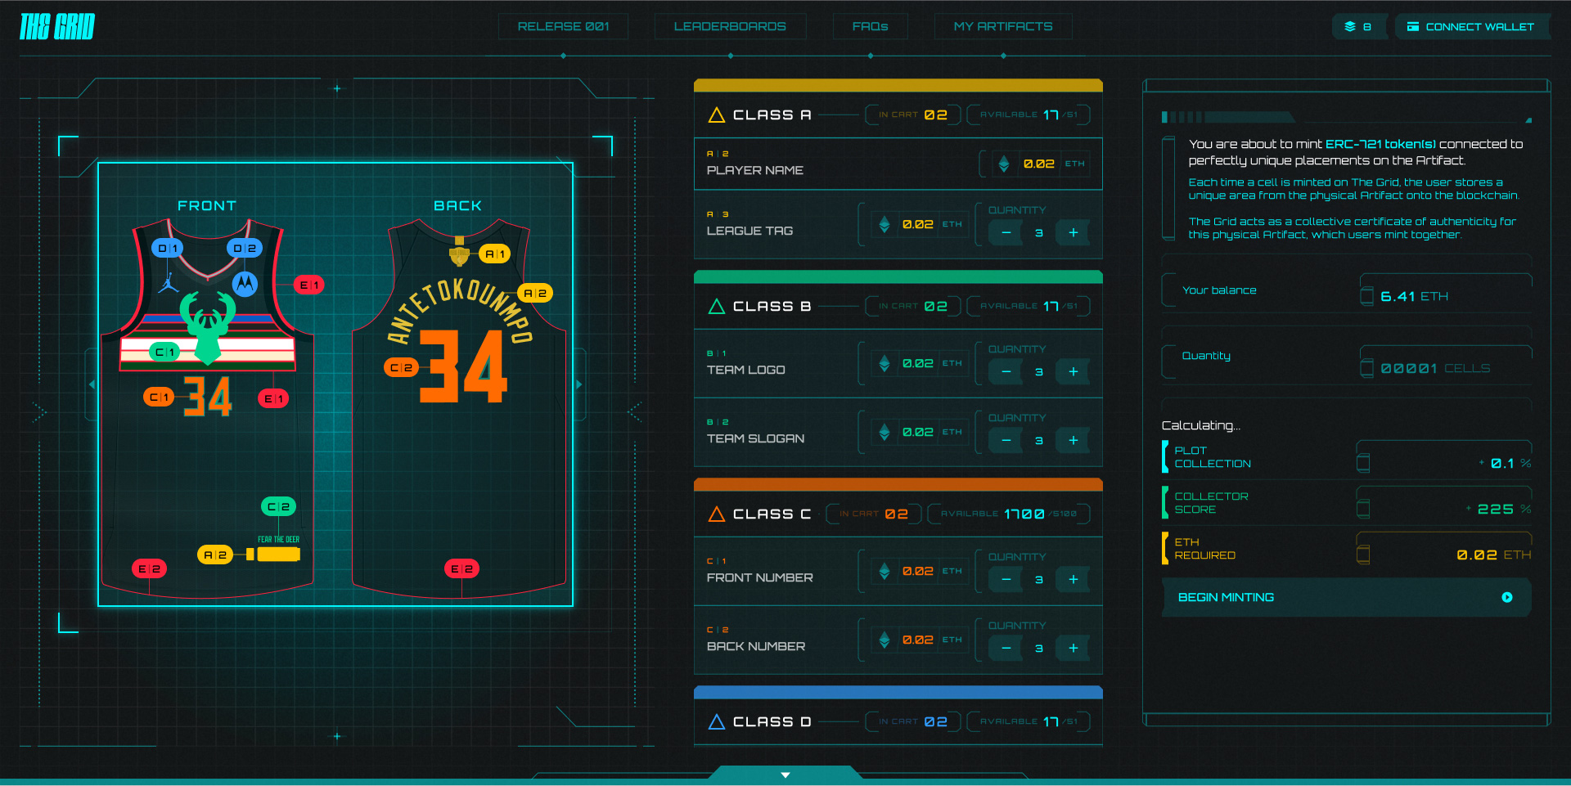
Task: Select the D|1 marker on front jersey
Action: [x=168, y=248]
